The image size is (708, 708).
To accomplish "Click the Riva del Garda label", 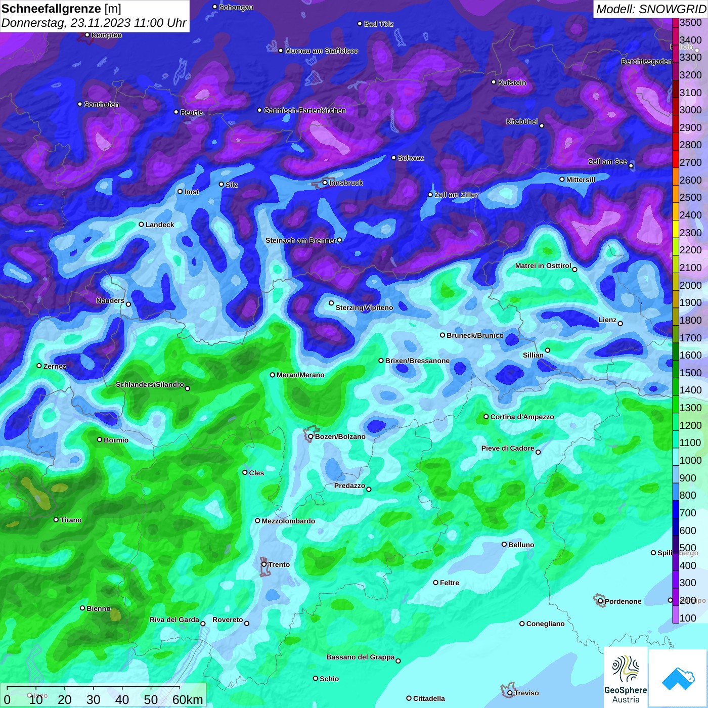I will tap(174, 619).
